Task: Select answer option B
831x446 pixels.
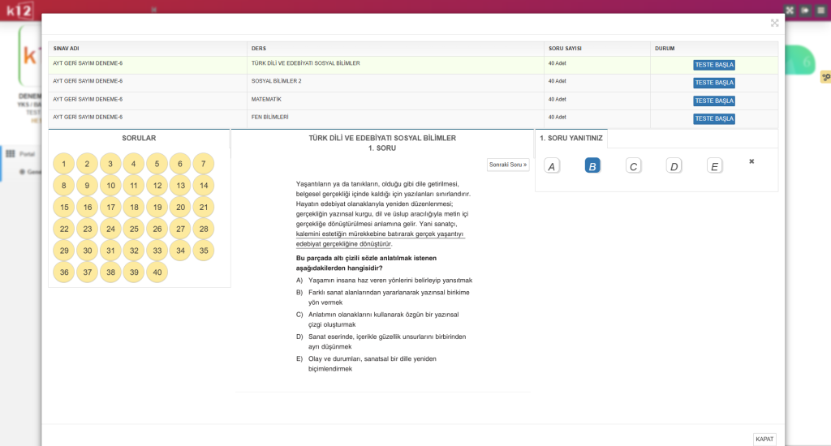Action: pos(592,166)
